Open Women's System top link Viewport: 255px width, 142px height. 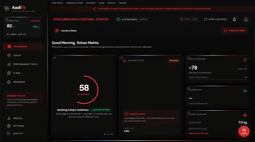pos(75,3)
